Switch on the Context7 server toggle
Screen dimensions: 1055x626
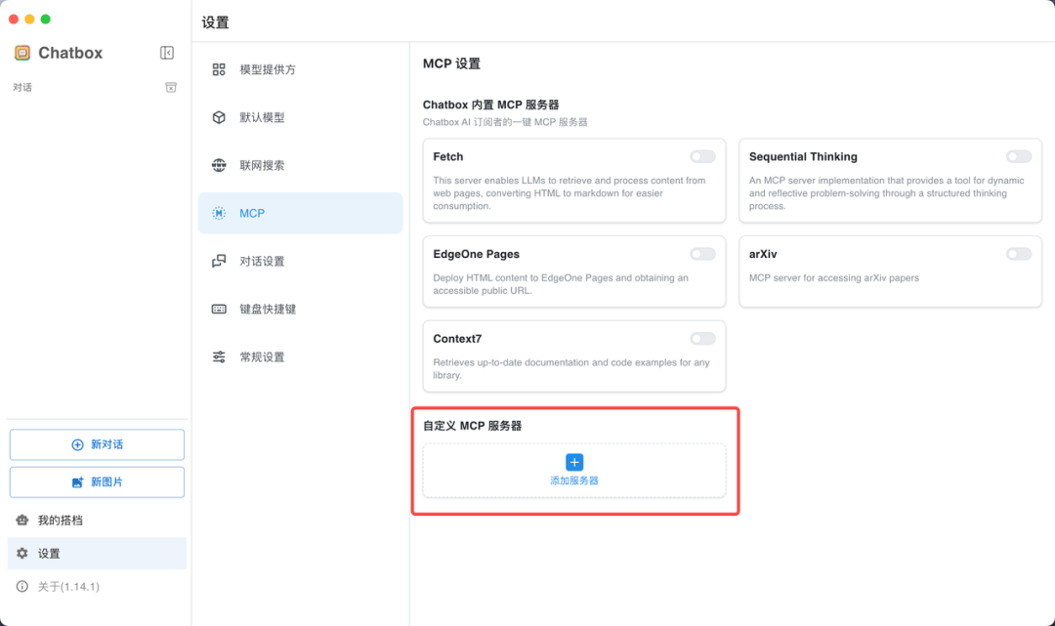702,339
